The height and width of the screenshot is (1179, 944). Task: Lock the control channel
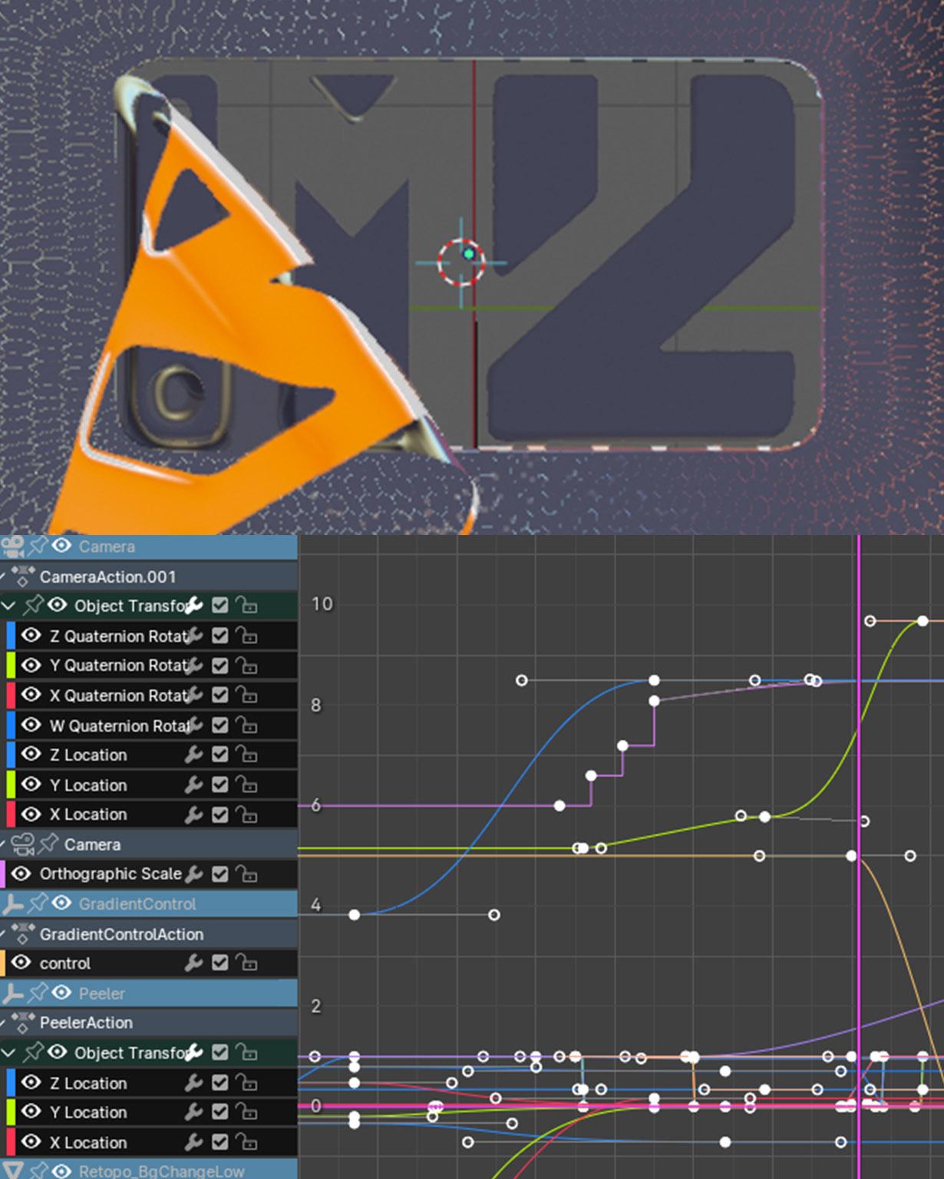tap(246, 963)
